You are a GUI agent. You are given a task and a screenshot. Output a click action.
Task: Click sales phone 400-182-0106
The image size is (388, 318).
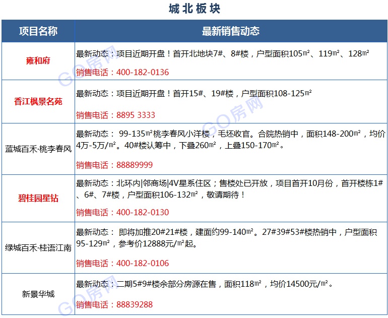pos(143,263)
